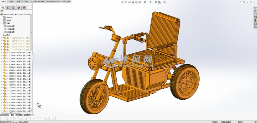Expand the 注解 annotations folder

[1, 23]
